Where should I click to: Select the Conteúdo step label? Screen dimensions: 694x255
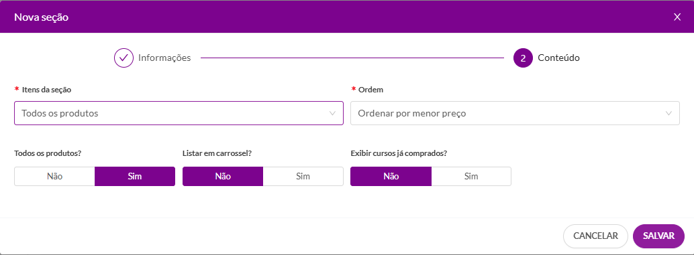coord(558,58)
